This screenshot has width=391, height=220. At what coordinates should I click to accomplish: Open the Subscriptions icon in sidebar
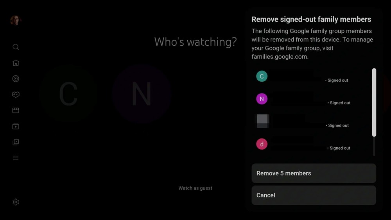(16, 126)
